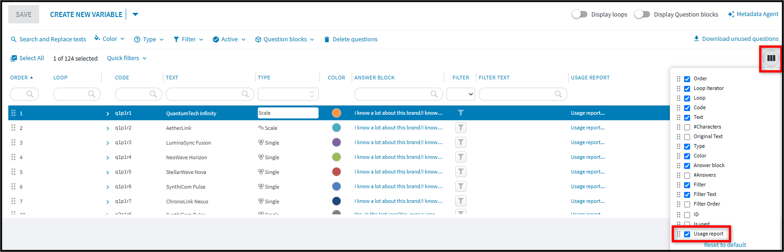Screen dimensions: 784x252
Task: Click the ANSWER BLOCK column header
Action: [x=375, y=78]
